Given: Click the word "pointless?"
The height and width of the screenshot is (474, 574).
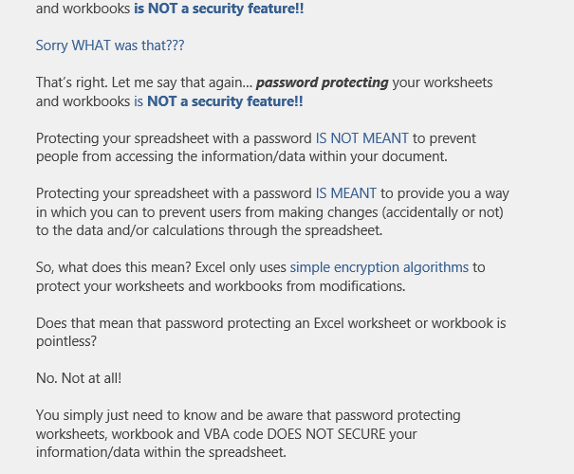Looking at the screenshot, I should tap(66, 341).
